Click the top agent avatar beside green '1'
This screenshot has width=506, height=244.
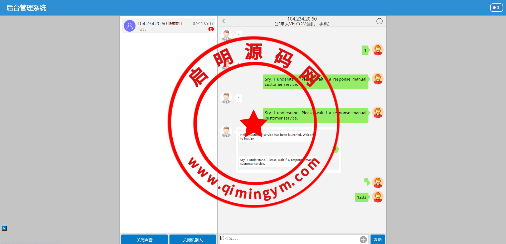[378, 50]
